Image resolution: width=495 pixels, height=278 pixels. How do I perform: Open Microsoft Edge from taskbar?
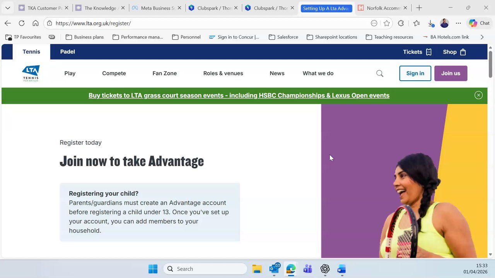[x=291, y=269]
